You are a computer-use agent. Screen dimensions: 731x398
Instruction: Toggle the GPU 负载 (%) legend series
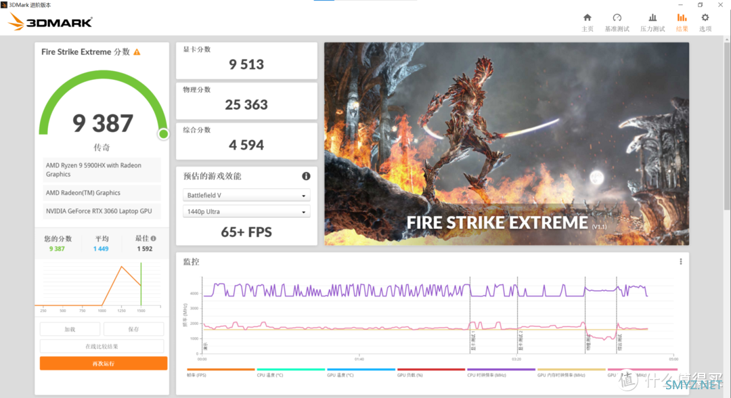click(430, 374)
